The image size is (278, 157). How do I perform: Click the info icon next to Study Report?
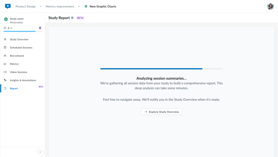tap(72, 18)
